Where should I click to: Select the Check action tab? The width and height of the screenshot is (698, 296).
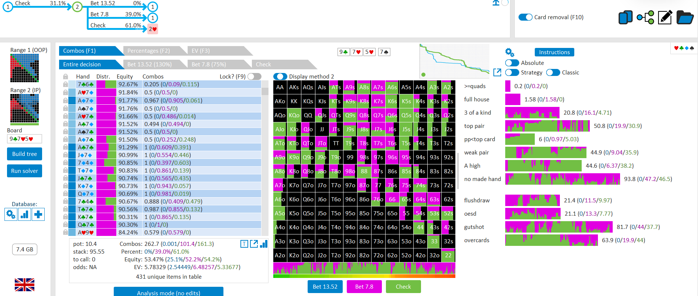[x=284, y=64]
